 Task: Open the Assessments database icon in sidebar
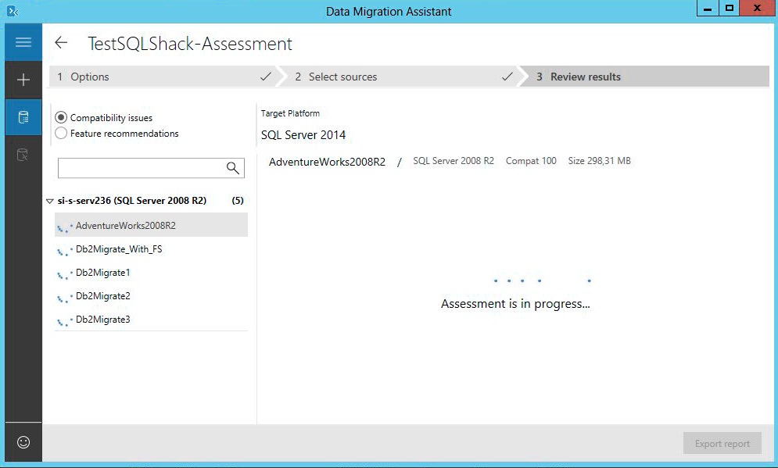coord(23,118)
